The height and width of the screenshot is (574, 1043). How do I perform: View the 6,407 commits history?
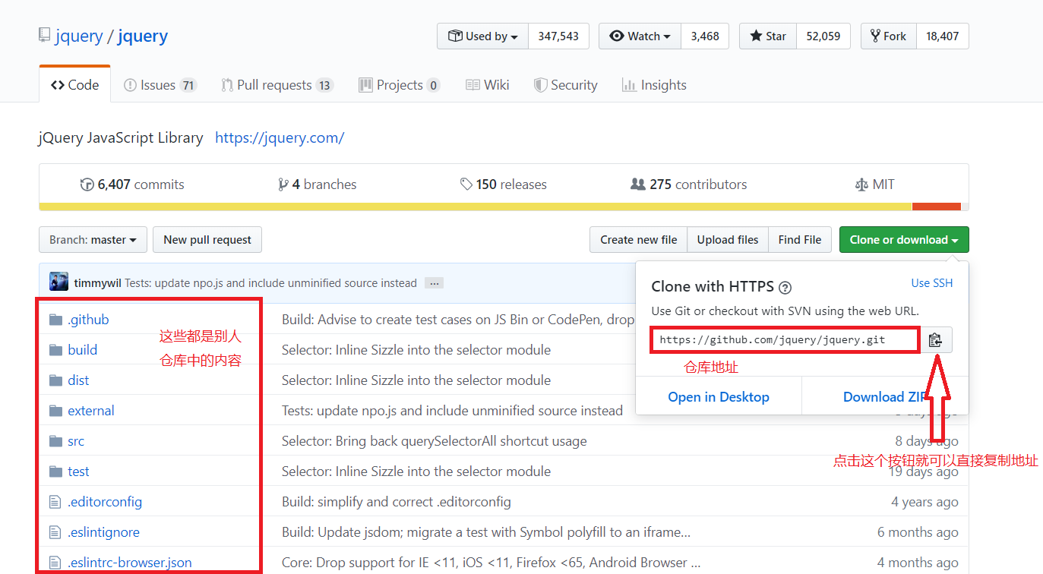pos(132,184)
